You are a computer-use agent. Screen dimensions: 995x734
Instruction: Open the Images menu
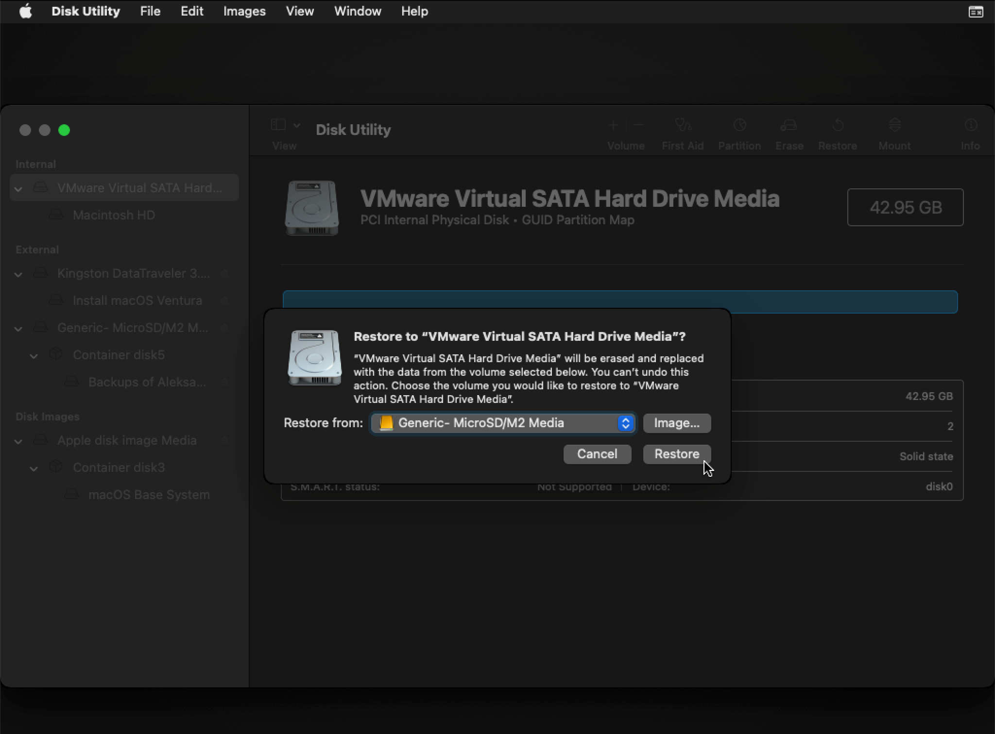click(244, 11)
